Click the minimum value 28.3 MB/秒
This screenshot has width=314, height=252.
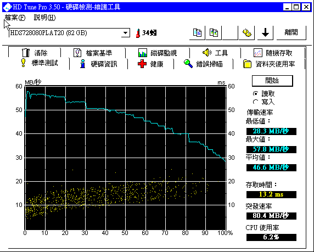point(271,131)
